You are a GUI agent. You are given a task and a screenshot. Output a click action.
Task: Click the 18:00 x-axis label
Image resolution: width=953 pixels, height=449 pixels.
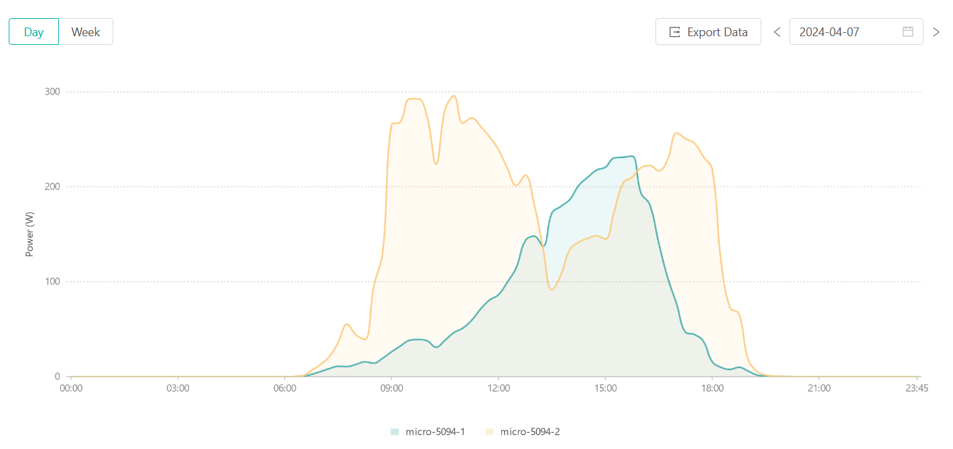coord(712,388)
